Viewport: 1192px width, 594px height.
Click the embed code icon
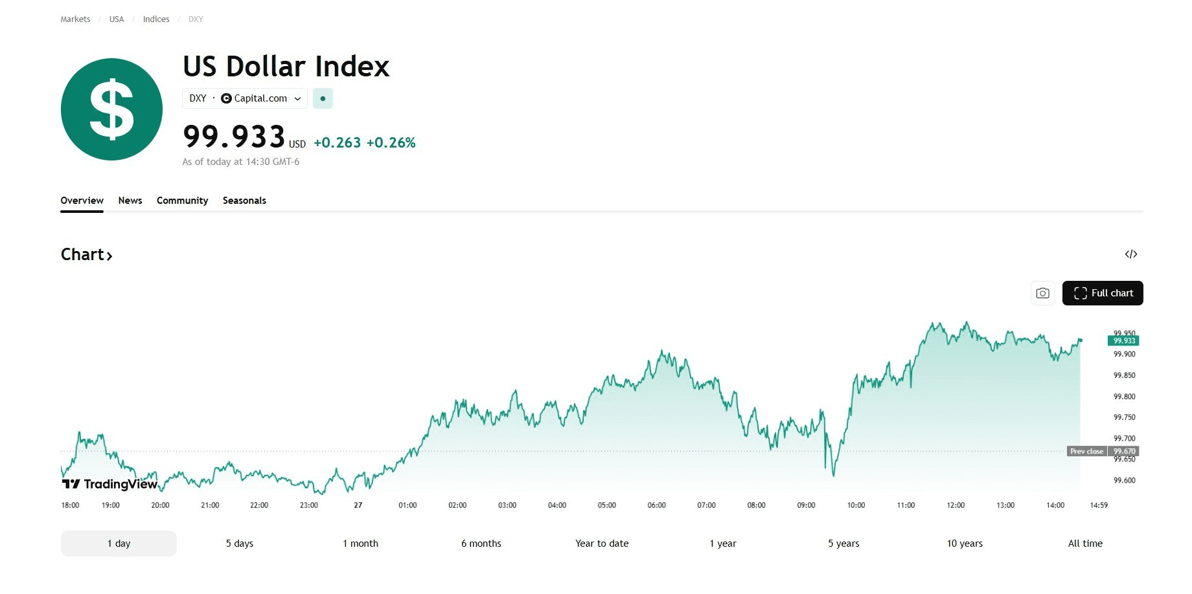coord(1131,254)
